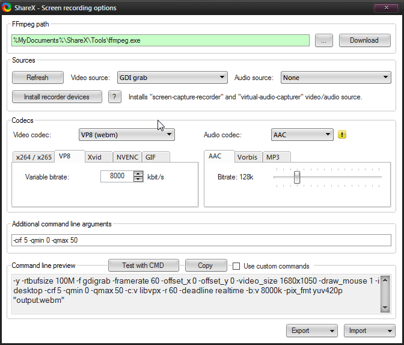404x345 pixels.
Task: Click Test with CMD button
Action: 144,266
